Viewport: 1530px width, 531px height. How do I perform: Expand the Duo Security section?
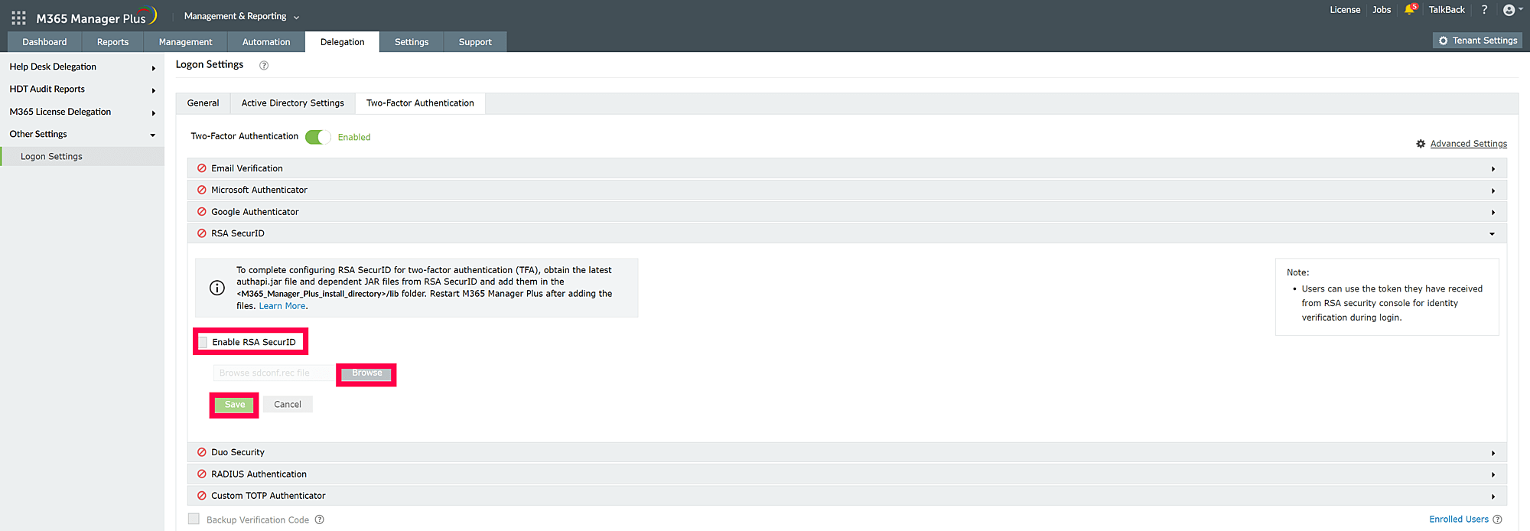1493,453
